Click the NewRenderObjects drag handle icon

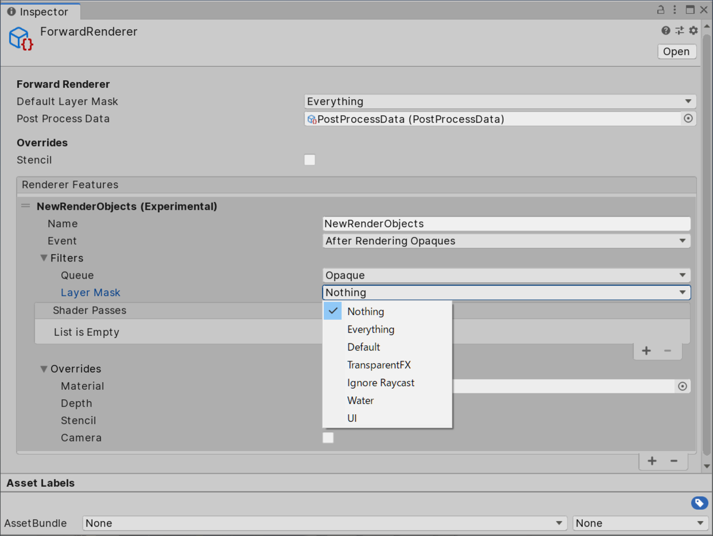tap(26, 206)
